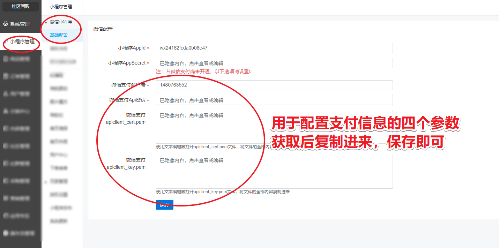The width and height of the screenshot is (499, 248).
Task: Click the 社区团购 logo at top left
Action: [21, 6]
